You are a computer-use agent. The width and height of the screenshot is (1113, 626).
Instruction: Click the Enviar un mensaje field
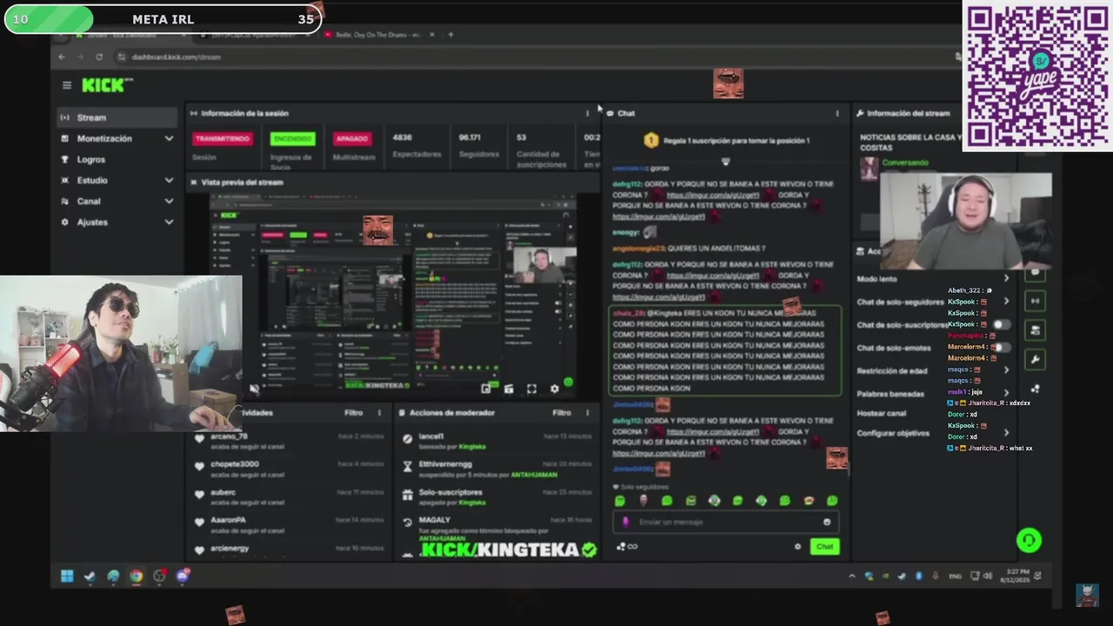pos(725,522)
